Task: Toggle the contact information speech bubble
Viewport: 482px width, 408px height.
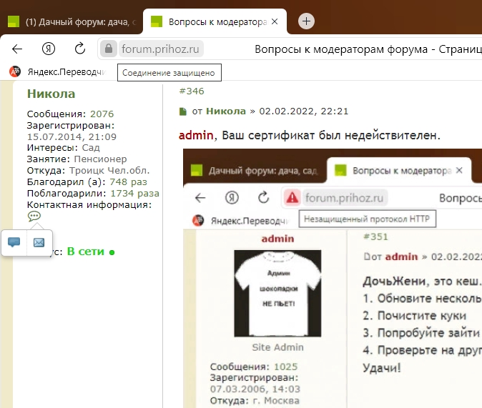Action: [34, 217]
